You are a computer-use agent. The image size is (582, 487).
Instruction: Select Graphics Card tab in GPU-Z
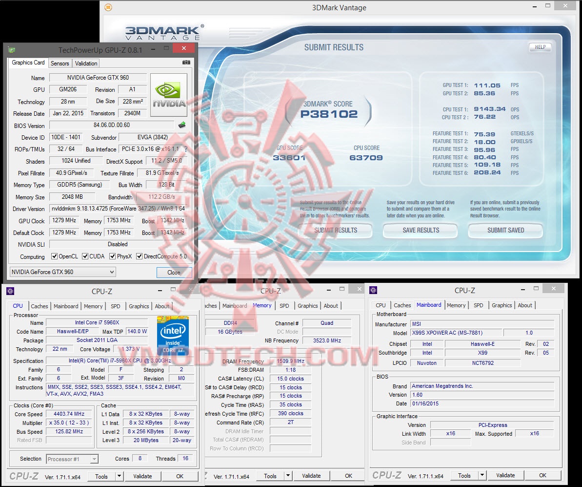pyautogui.click(x=28, y=63)
